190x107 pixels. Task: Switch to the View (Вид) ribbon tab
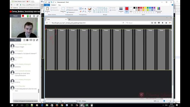click(59, 5)
